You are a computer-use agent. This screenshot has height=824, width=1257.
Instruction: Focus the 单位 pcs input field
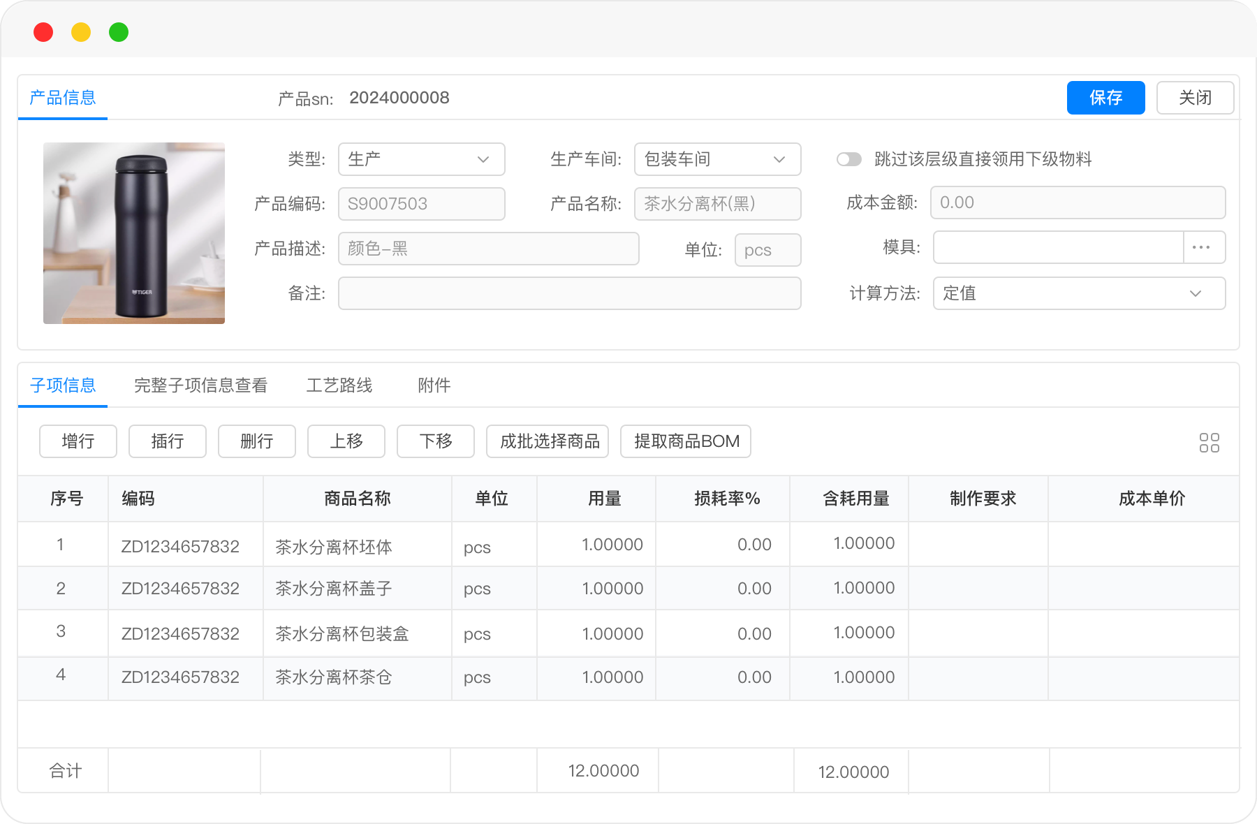pyautogui.click(x=767, y=250)
